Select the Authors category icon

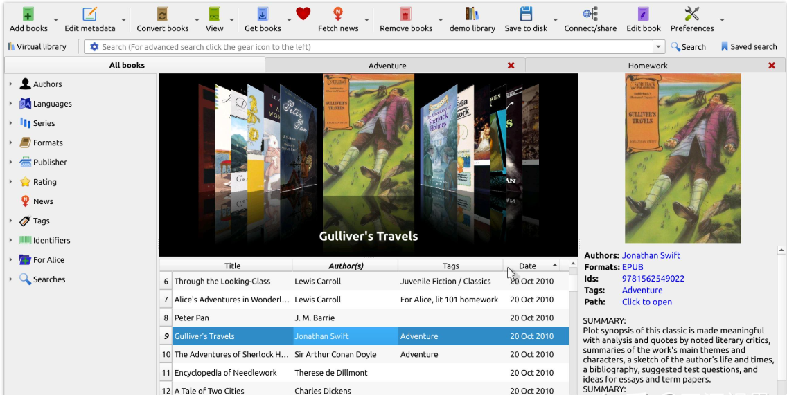click(x=25, y=84)
